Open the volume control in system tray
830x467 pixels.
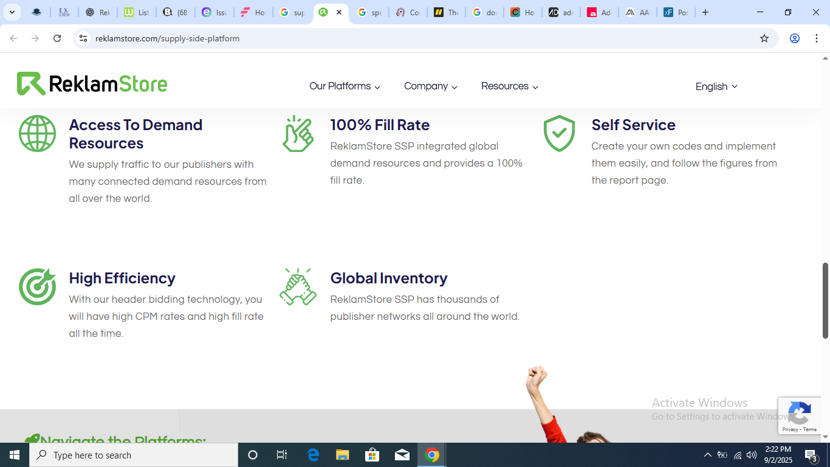[x=752, y=455]
